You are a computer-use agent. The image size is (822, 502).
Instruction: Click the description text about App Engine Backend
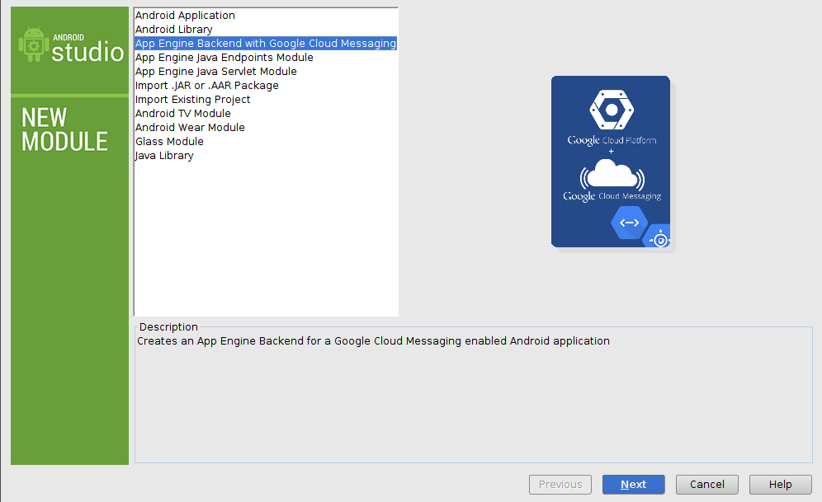pos(373,341)
